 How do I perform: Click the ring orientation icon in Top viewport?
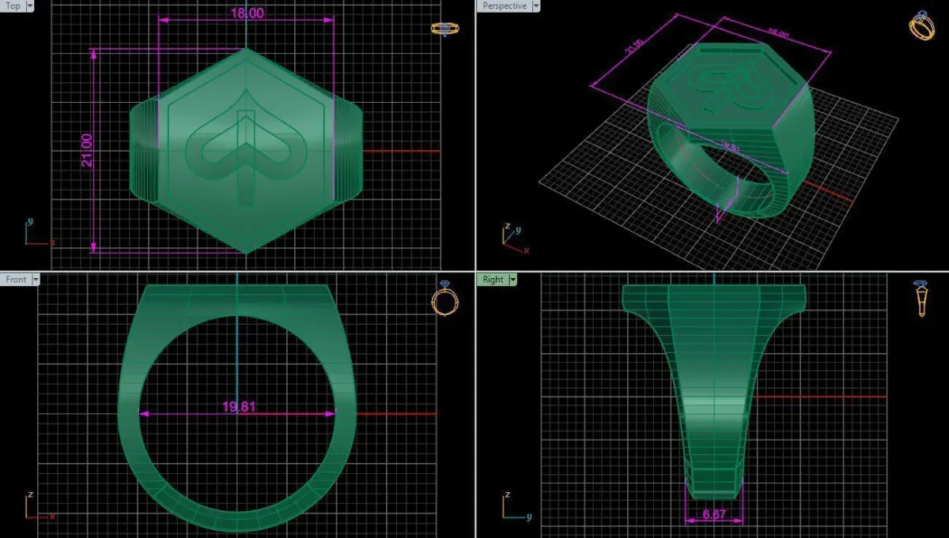tap(445, 28)
